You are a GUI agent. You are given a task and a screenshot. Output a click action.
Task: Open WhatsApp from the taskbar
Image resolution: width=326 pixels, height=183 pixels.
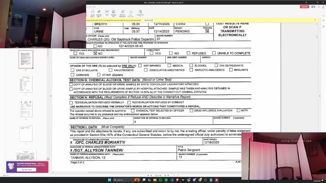coord(160,180)
